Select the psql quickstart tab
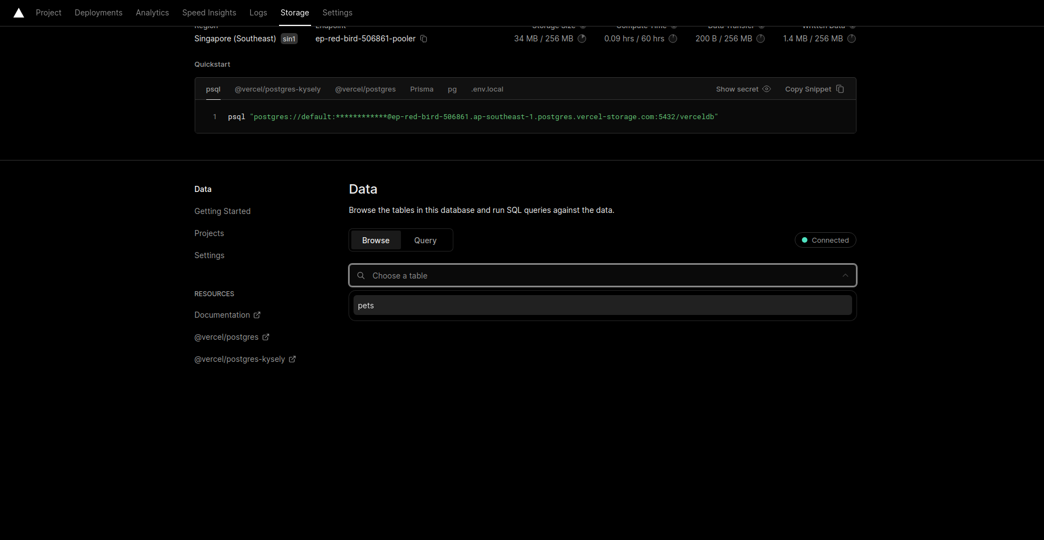 tap(213, 89)
